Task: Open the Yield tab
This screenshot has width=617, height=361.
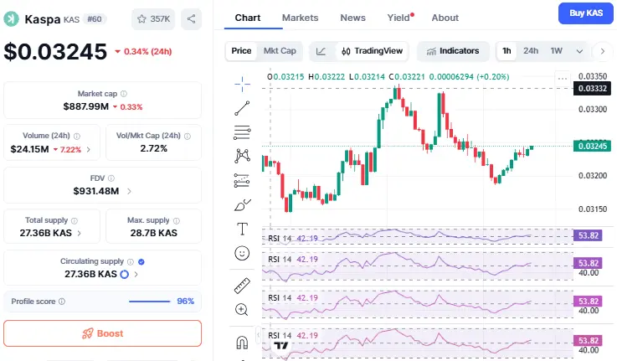Action: coord(400,18)
